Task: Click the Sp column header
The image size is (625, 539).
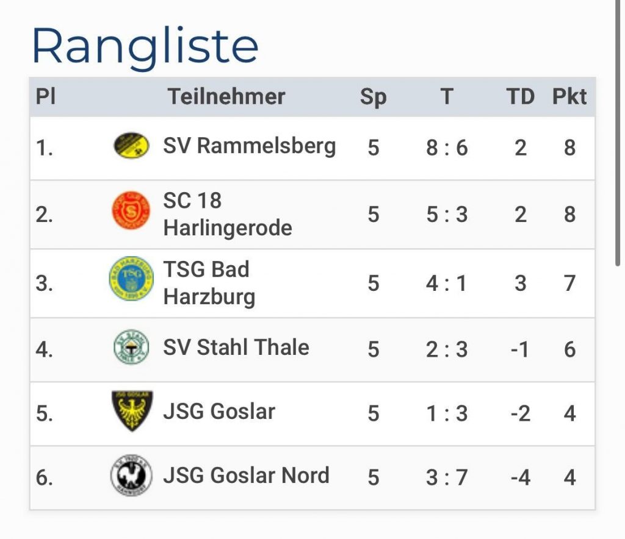Action: (373, 96)
